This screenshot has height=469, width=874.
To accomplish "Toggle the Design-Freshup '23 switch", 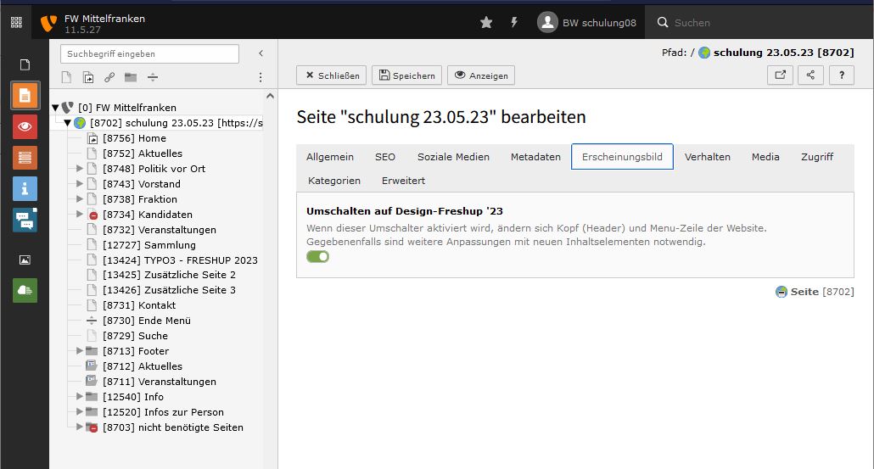I will click(x=317, y=257).
